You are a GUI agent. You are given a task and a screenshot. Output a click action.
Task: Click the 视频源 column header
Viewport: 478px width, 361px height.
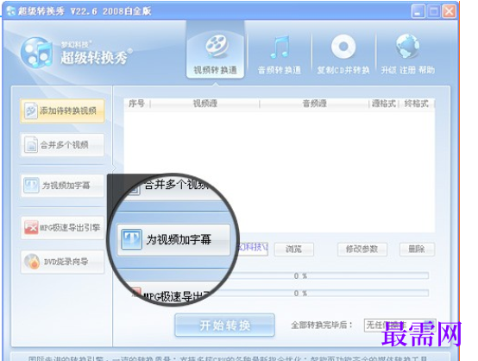204,104
